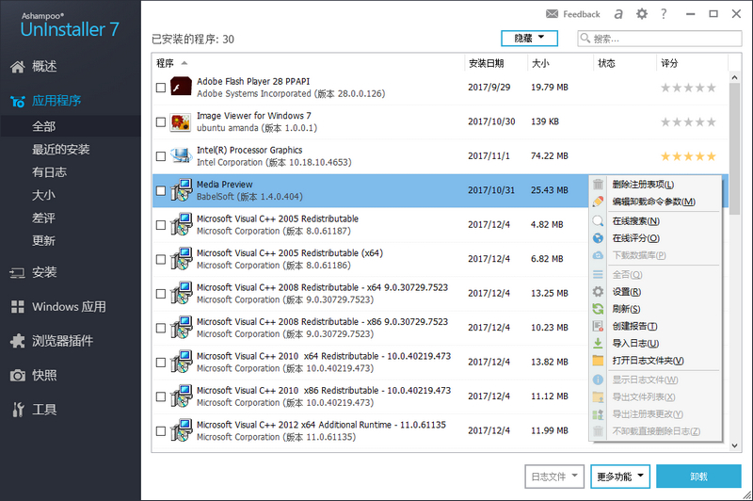Screen dimensions: 753x501
Task: Click the Feedback envelope icon
Action: point(552,14)
